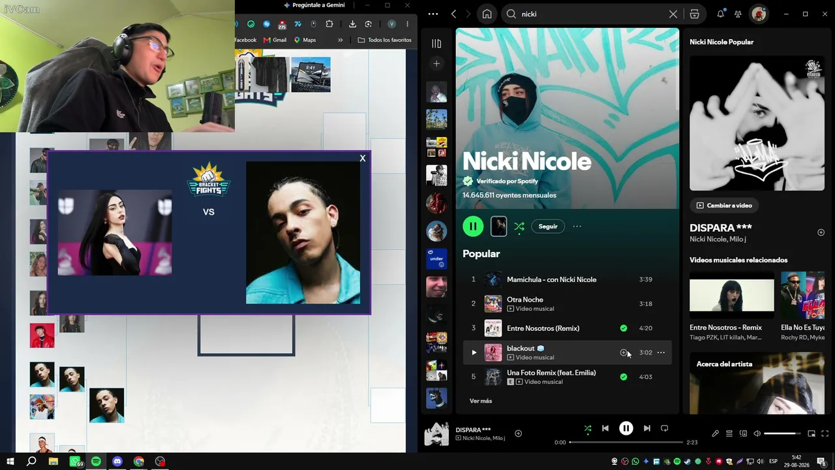Create a new playlist with plus icon
The image size is (835, 470).
coord(436,63)
